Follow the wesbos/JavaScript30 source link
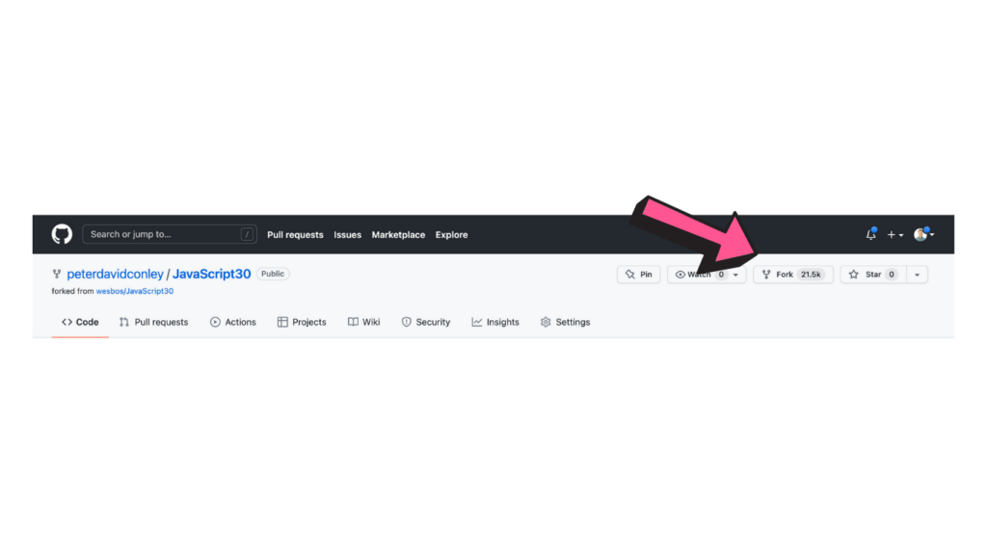This screenshot has height=555, width=987. pyautogui.click(x=135, y=291)
